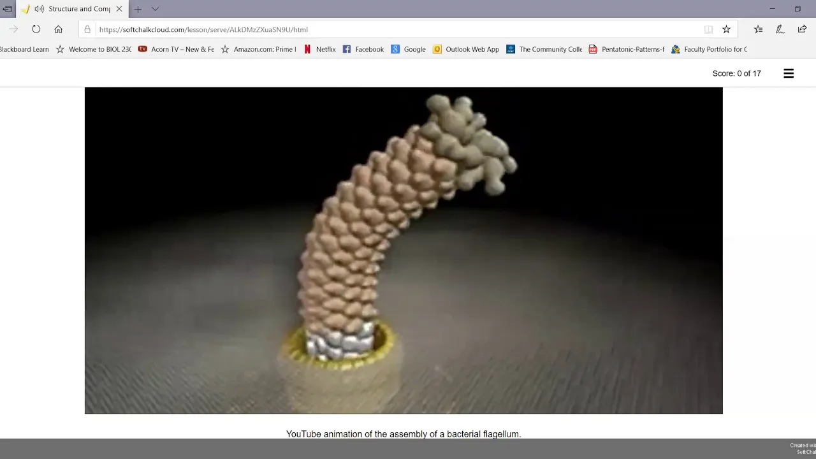Click the share page icon
816x459 pixels.
click(802, 29)
